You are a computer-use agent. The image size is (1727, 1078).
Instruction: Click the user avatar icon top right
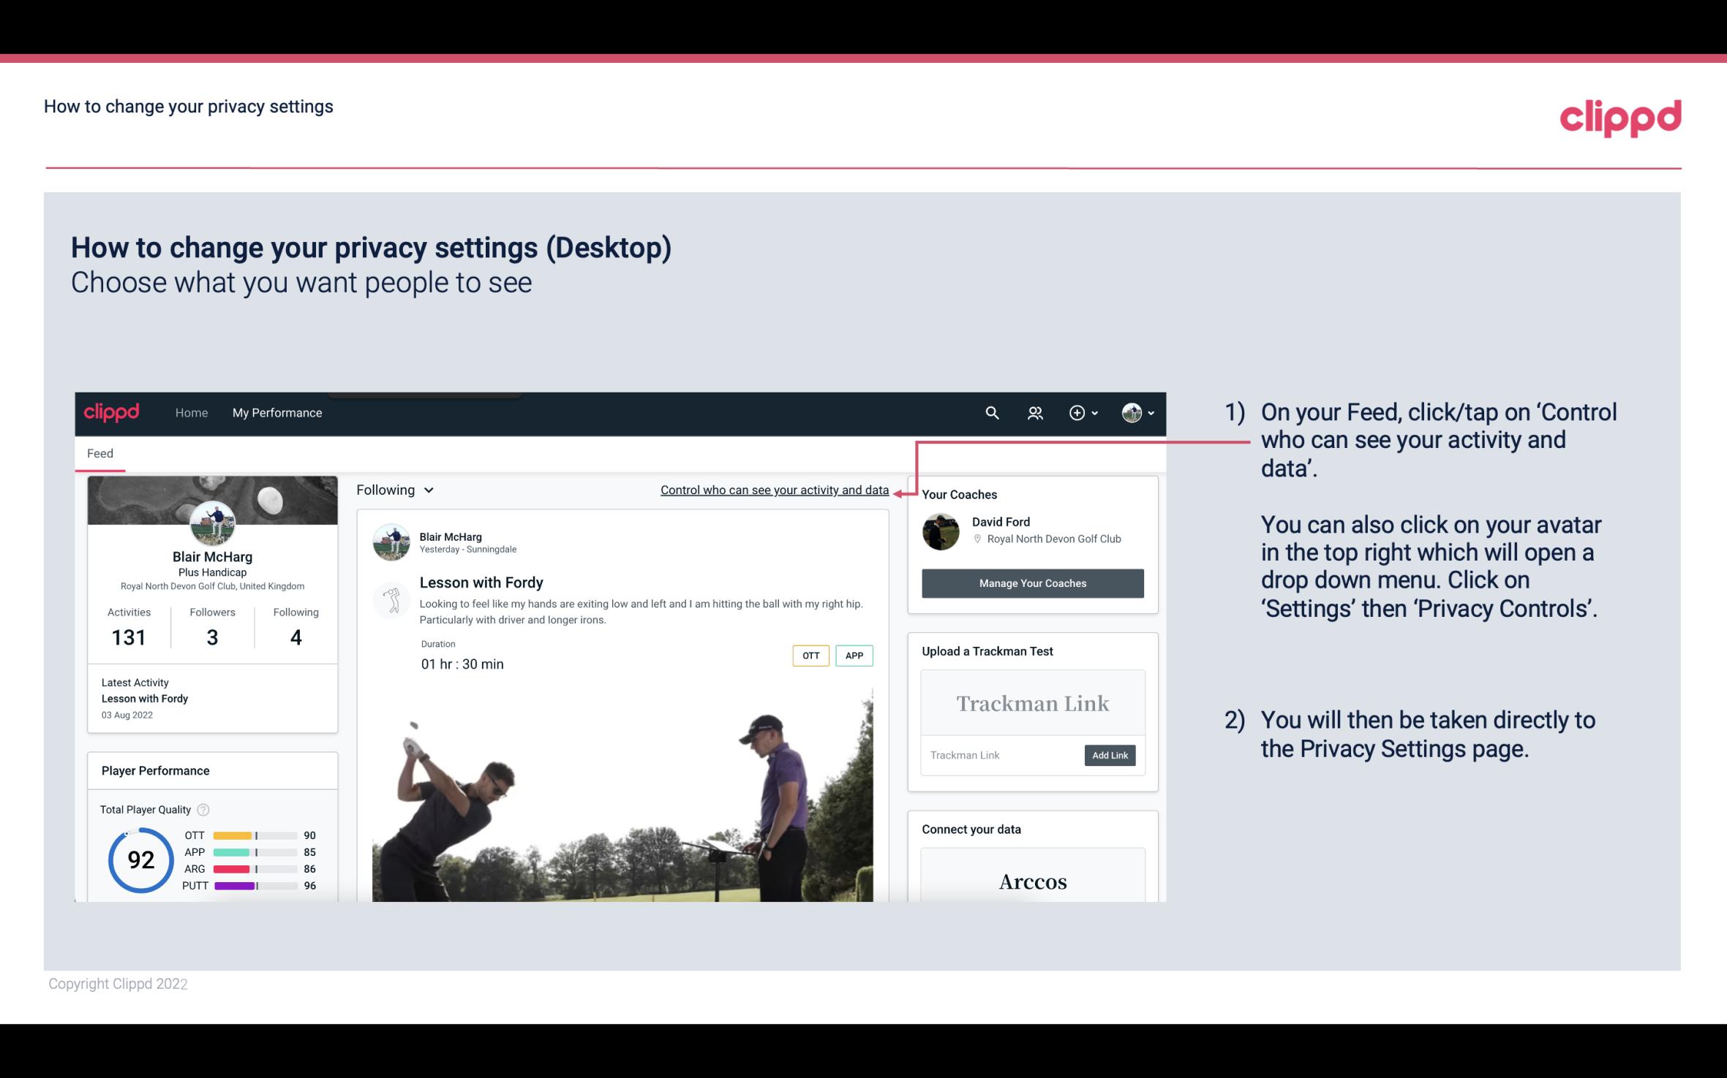tap(1132, 411)
